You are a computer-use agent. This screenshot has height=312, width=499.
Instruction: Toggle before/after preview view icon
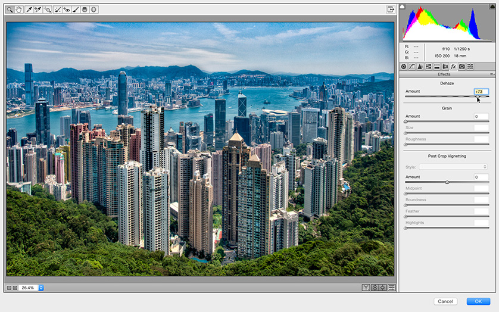(x=366, y=288)
